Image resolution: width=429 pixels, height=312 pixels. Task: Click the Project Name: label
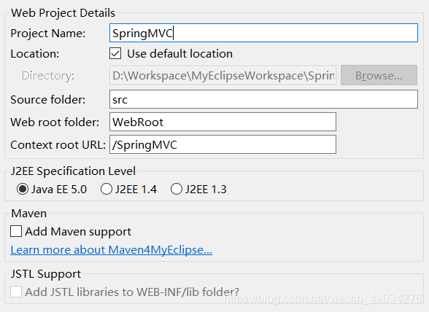pyautogui.click(x=48, y=34)
